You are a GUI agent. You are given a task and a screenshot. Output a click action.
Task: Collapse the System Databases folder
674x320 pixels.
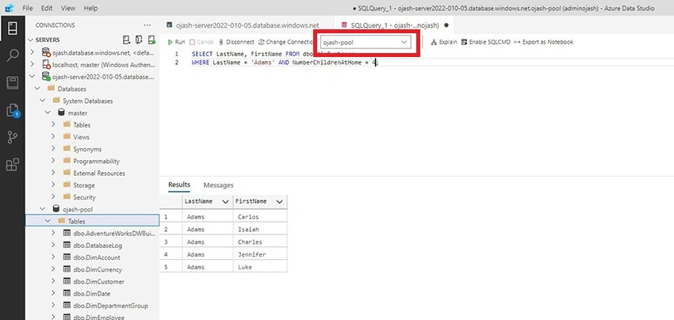coord(43,101)
